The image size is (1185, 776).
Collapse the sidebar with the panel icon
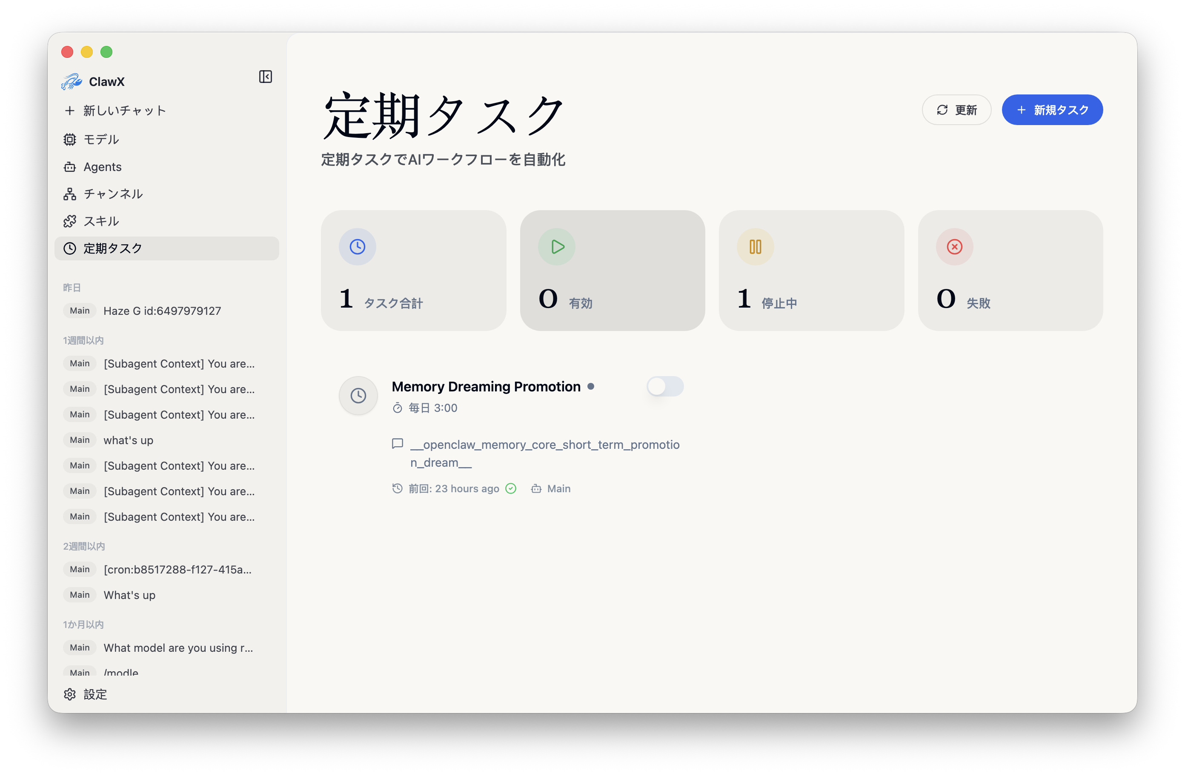265,77
